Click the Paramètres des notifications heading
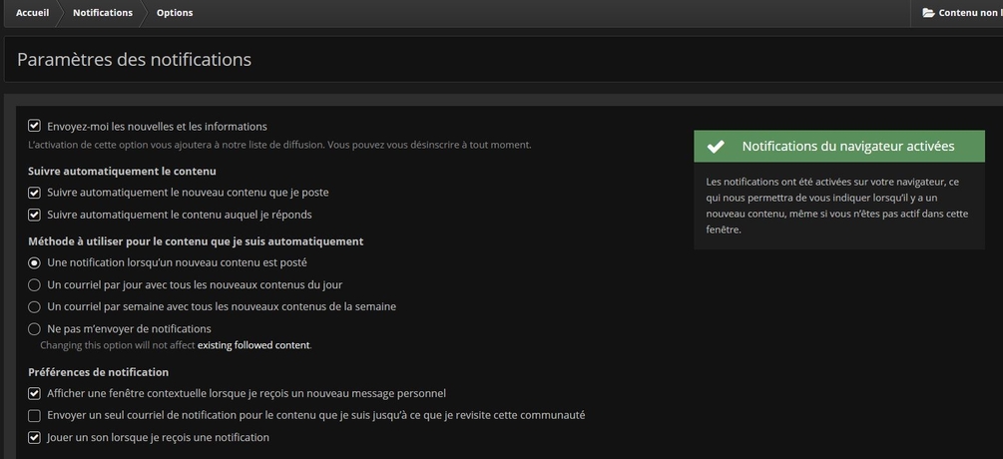Viewport: 1003px width, 459px height. [x=134, y=60]
